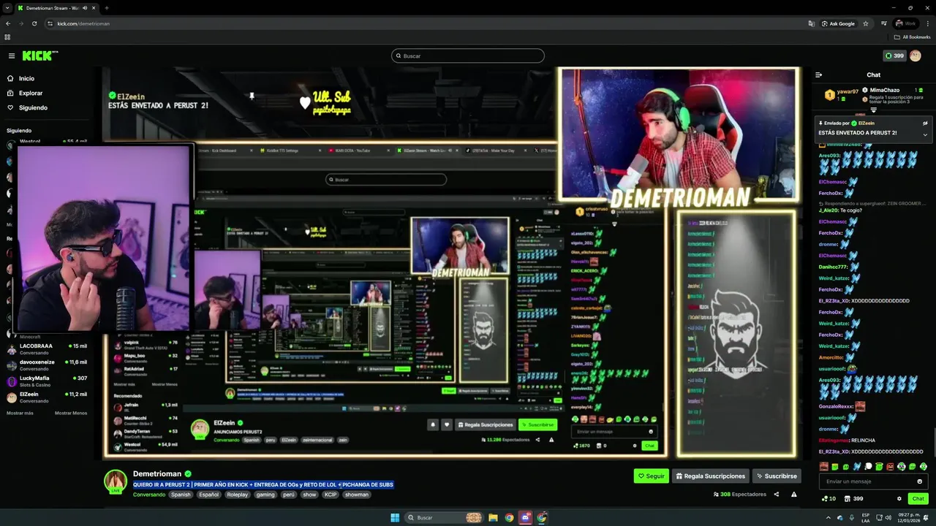The width and height of the screenshot is (936, 526).
Task: Select the Spanish tag
Action: point(181,495)
